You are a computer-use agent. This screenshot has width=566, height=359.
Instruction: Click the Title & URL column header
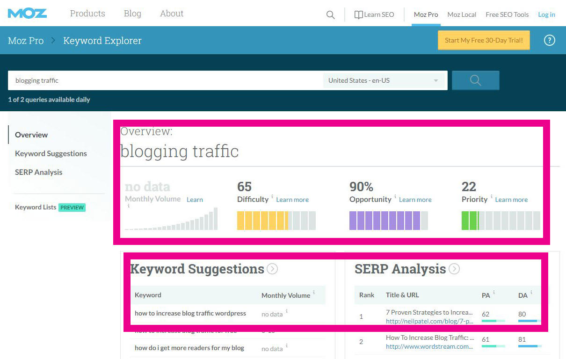pyautogui.click(x=402, y=295)
